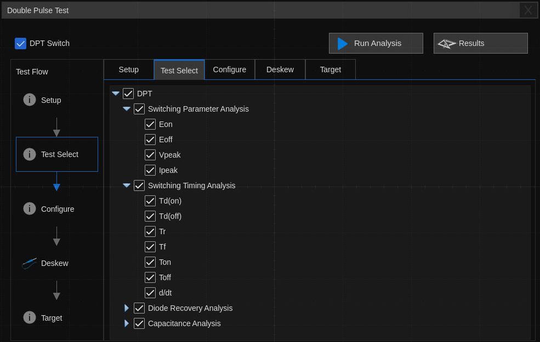Viewport: 540px width, 342px height.
Task: Disable the Td(on) timing checkbox
Action: tap(150, 201)
